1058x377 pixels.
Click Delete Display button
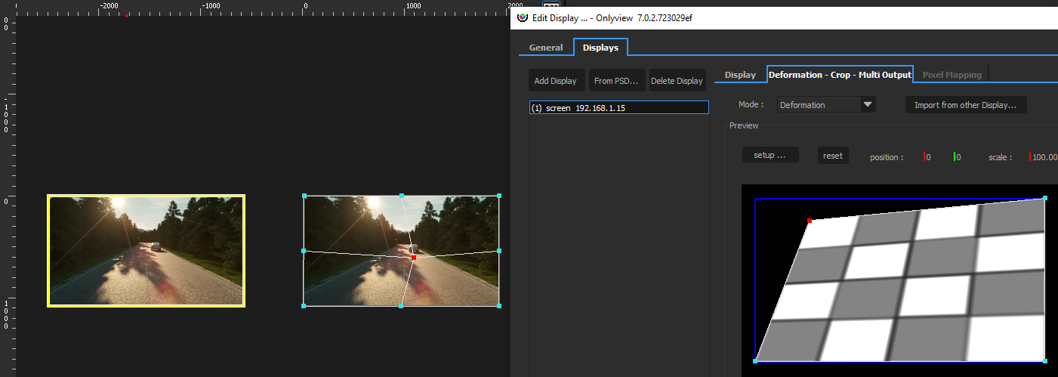[x=677, y=81]
